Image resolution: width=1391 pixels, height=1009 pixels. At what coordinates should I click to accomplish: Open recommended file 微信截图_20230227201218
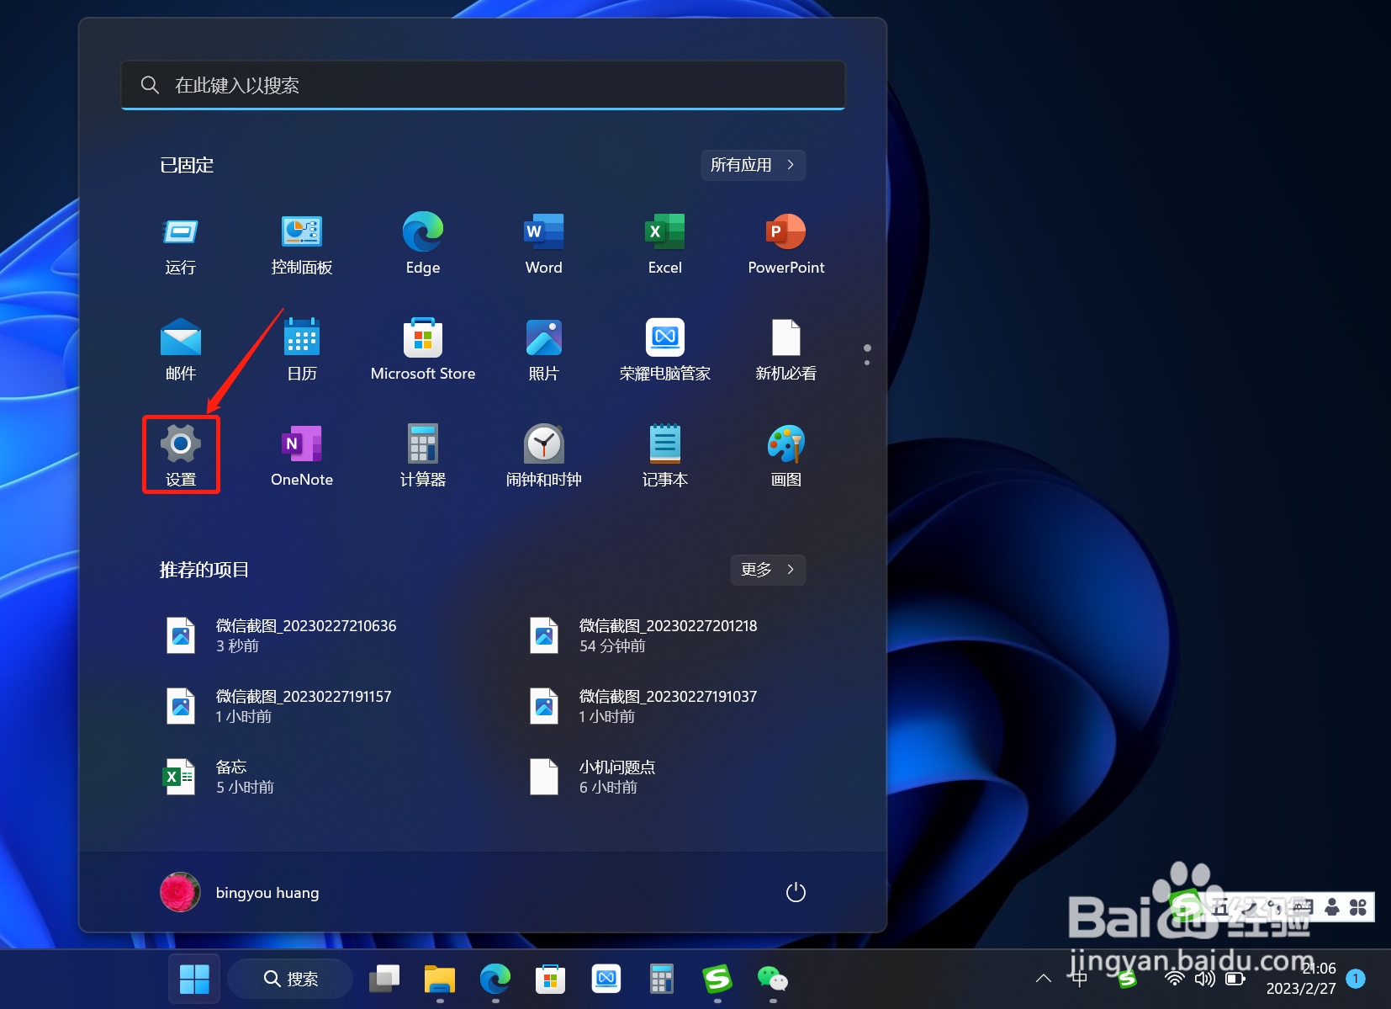[x=645, y=635]
